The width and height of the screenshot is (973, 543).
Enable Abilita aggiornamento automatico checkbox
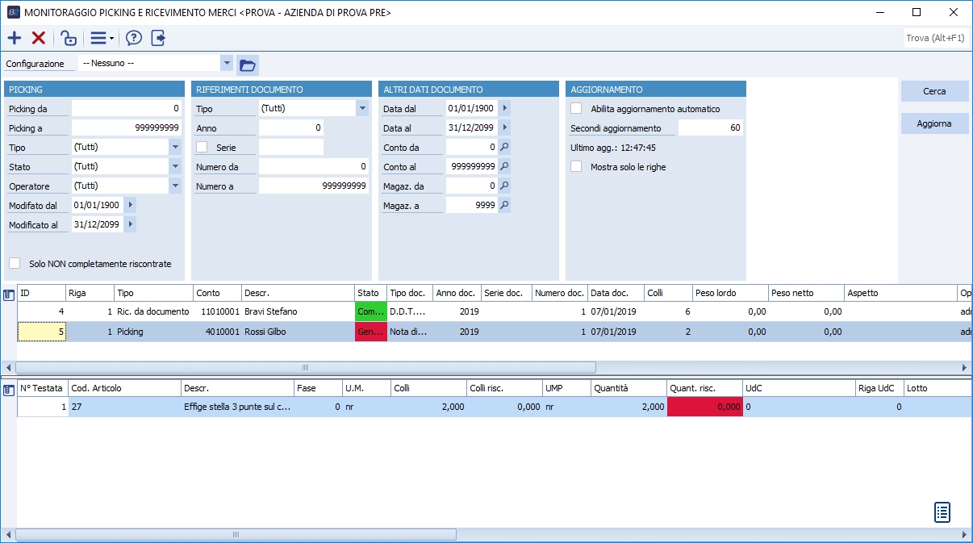576,108
